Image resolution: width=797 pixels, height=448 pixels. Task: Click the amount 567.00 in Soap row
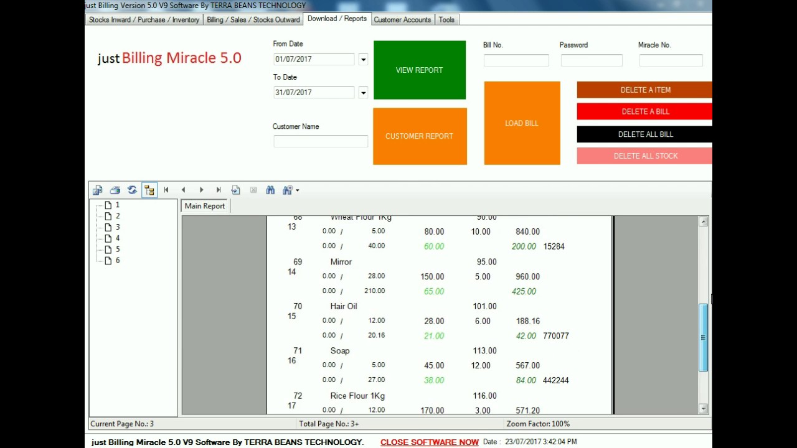pos(528,366)
